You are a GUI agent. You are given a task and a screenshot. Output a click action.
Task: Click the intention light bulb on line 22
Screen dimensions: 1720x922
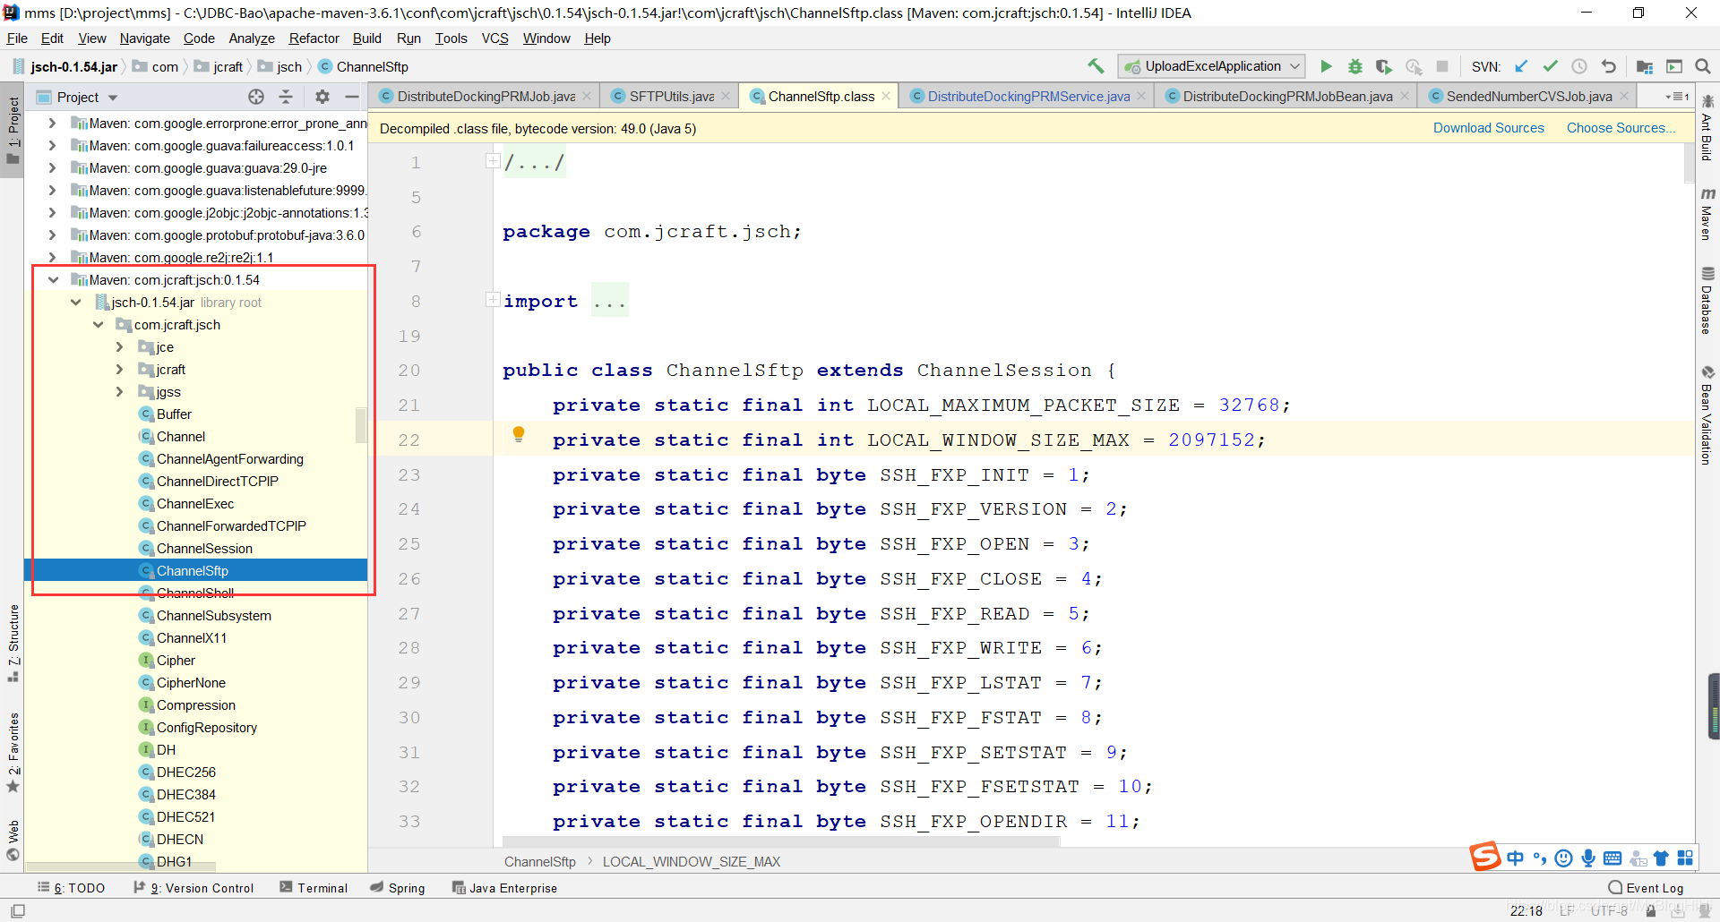click(518, 434)
